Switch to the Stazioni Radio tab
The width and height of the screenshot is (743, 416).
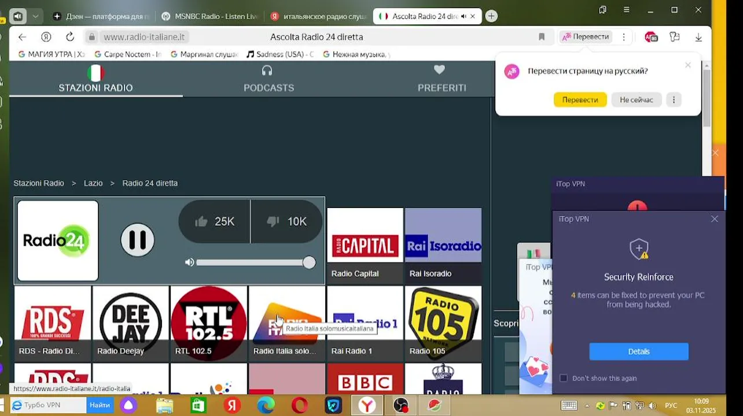tap(95, 79)
